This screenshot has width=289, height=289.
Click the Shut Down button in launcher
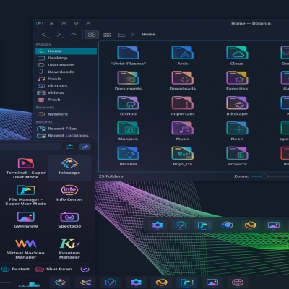tap(53, 269)
